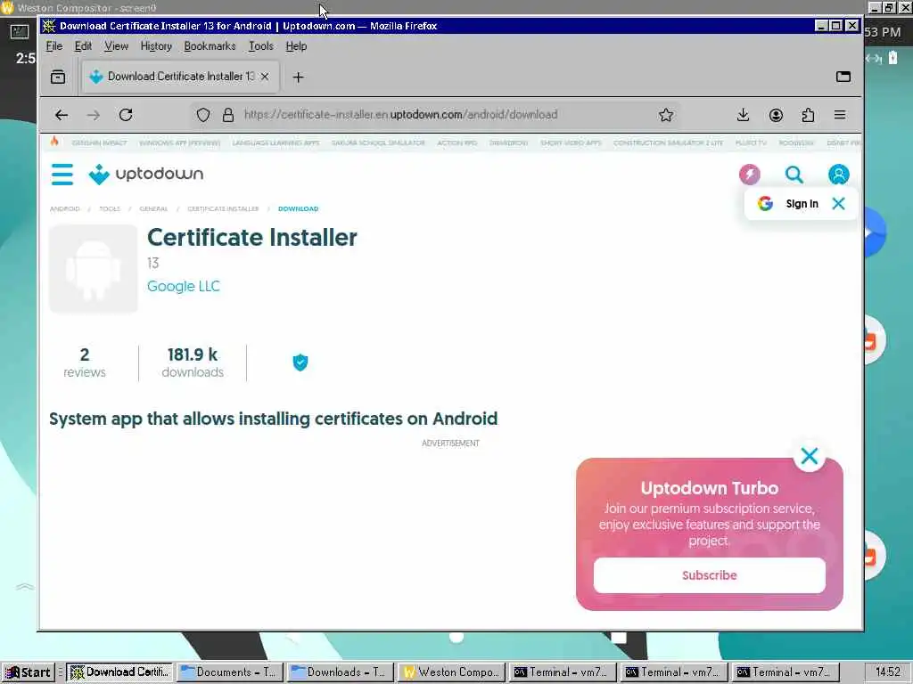The image size is (913, 684).
Task: Select the Download Certificate Installer tab
Action: click(180, 77)
